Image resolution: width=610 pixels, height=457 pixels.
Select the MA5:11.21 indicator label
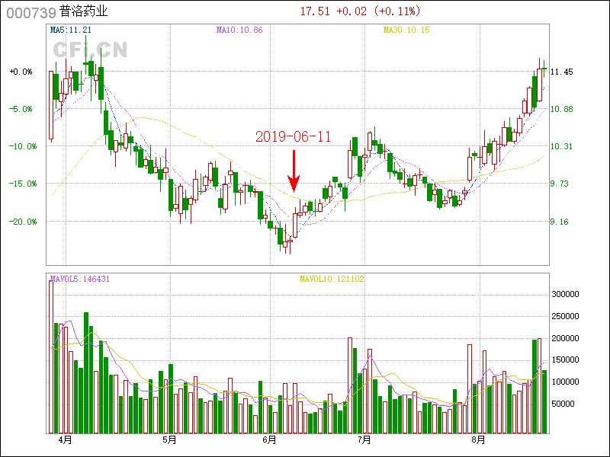(71, 30)
